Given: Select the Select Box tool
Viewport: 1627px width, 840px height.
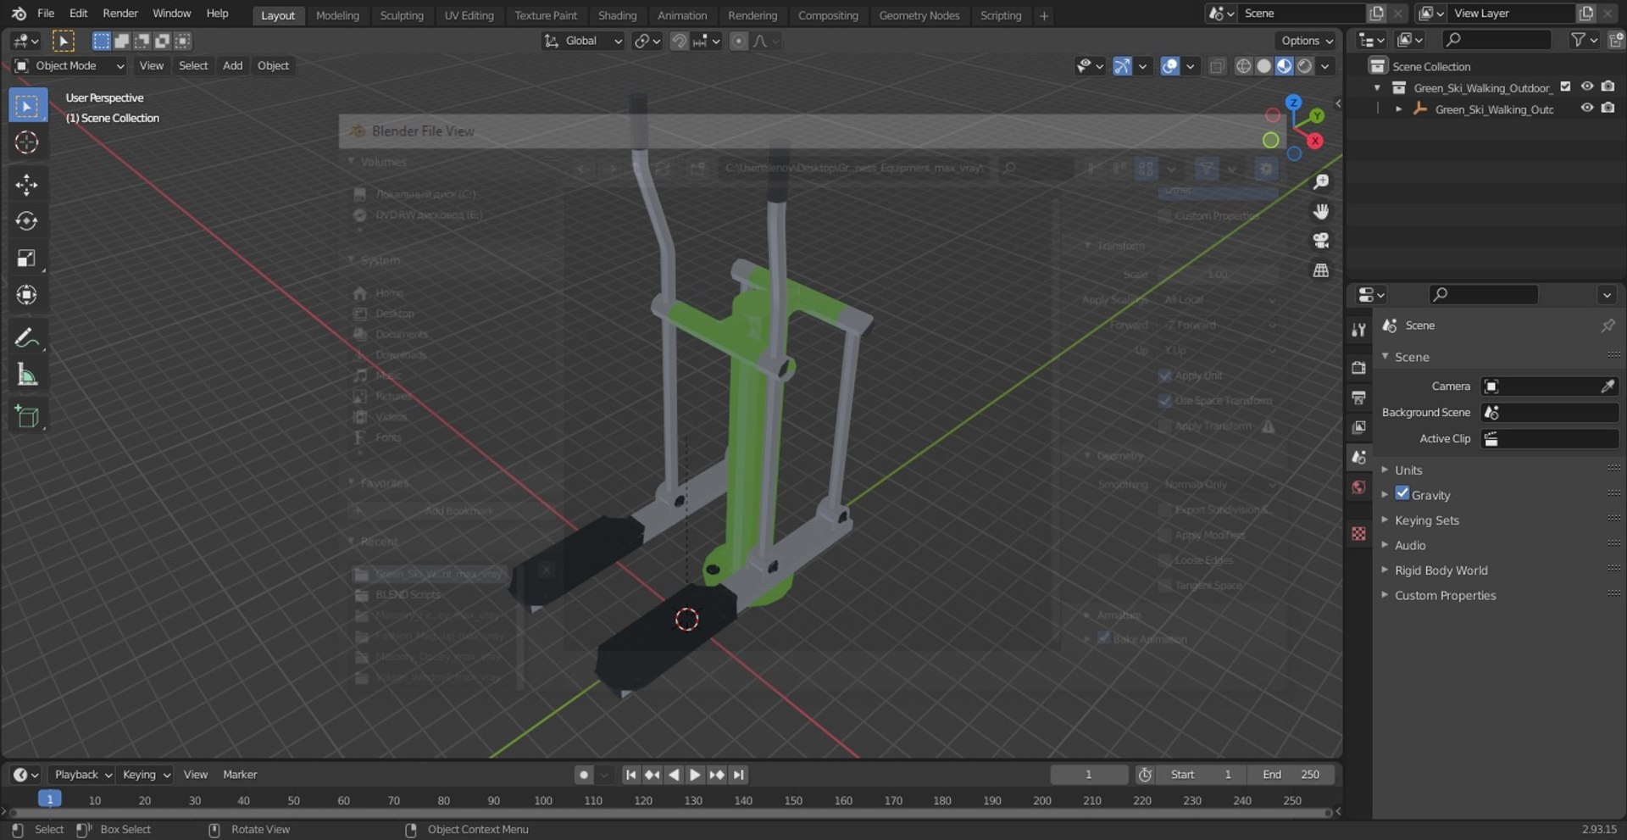Looking at the screenshot, I should click(x=27, y=106).
